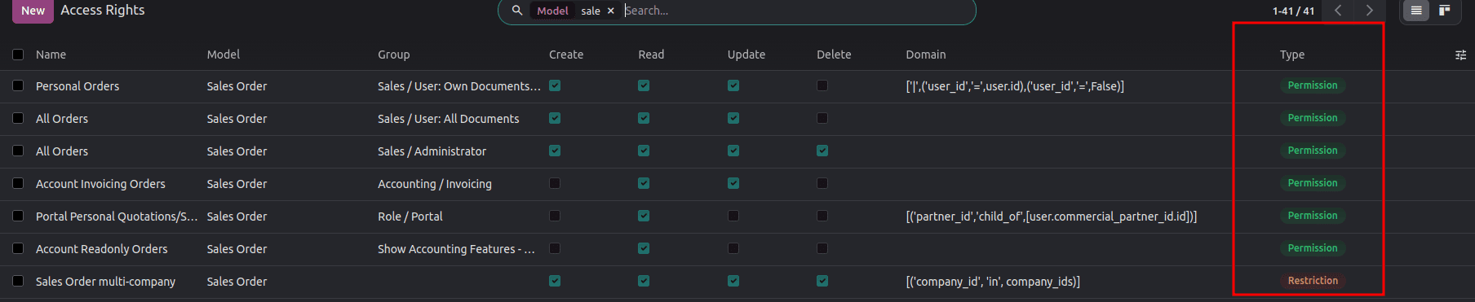
Task: Select the Account Invoicing Orders row checkbox
Action: [18, 183]
